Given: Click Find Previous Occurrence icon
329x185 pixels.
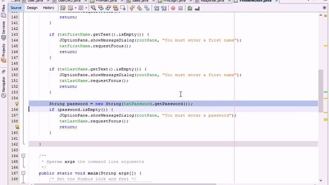Looking at the screenshot, I should coord(101,8).
